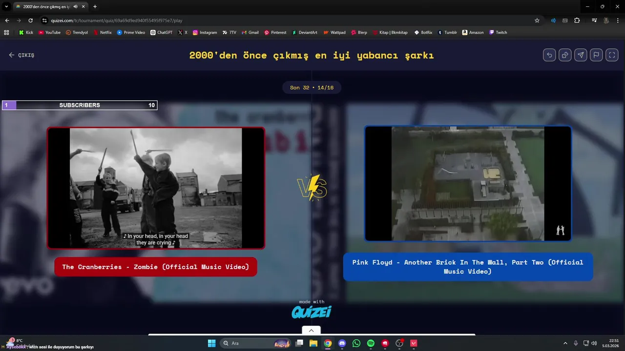625x351 pixels.
Task: Open the Netflix bookmark
Action: [103, 33]
